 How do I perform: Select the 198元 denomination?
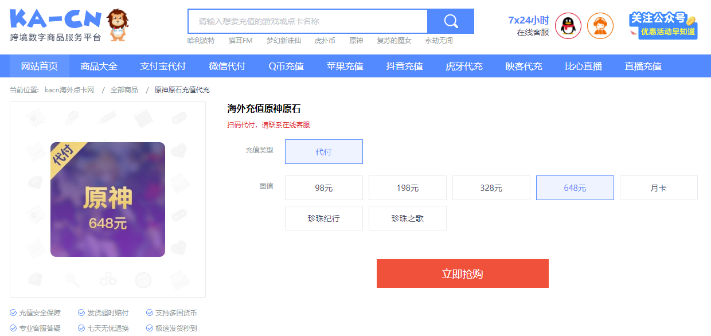coord(408,188)
